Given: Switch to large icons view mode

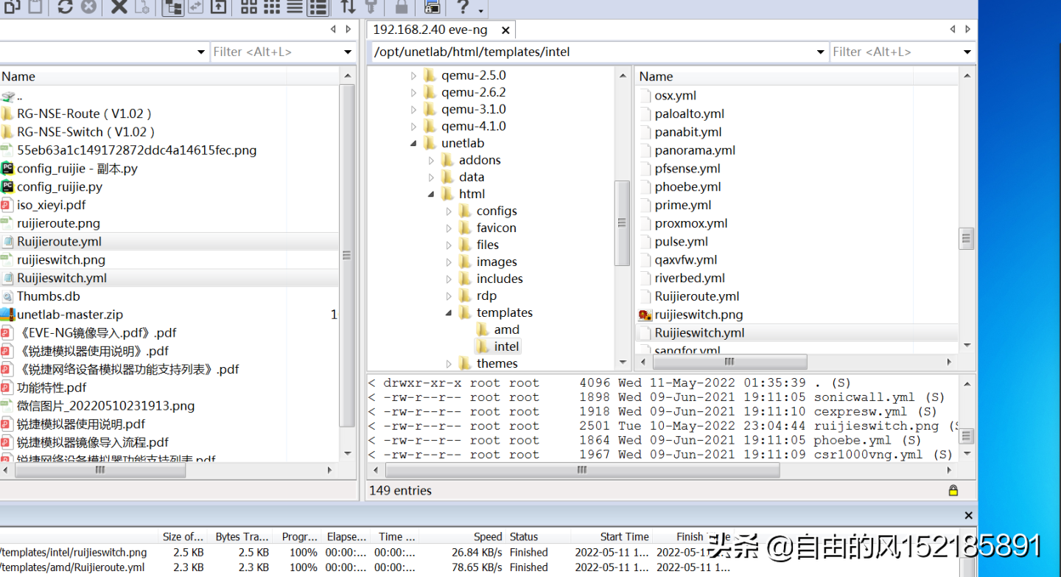Looking at the screenshot, I should [x=249, y=7].
